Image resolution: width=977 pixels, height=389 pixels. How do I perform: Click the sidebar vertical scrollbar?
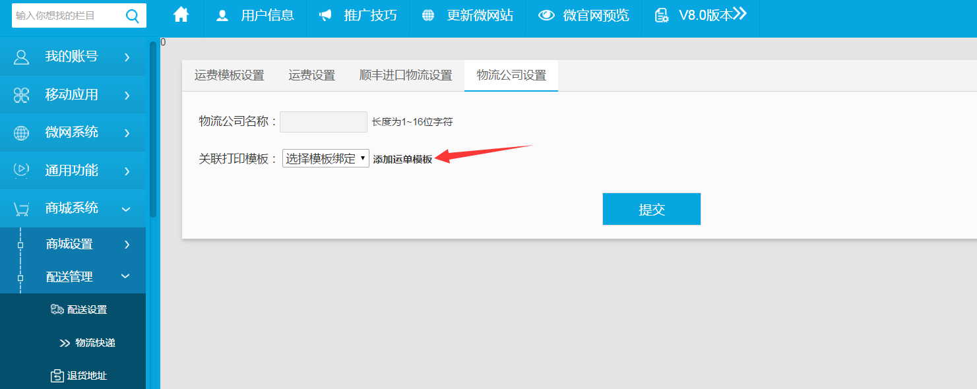pyautogui.click(x=153, y=132)
